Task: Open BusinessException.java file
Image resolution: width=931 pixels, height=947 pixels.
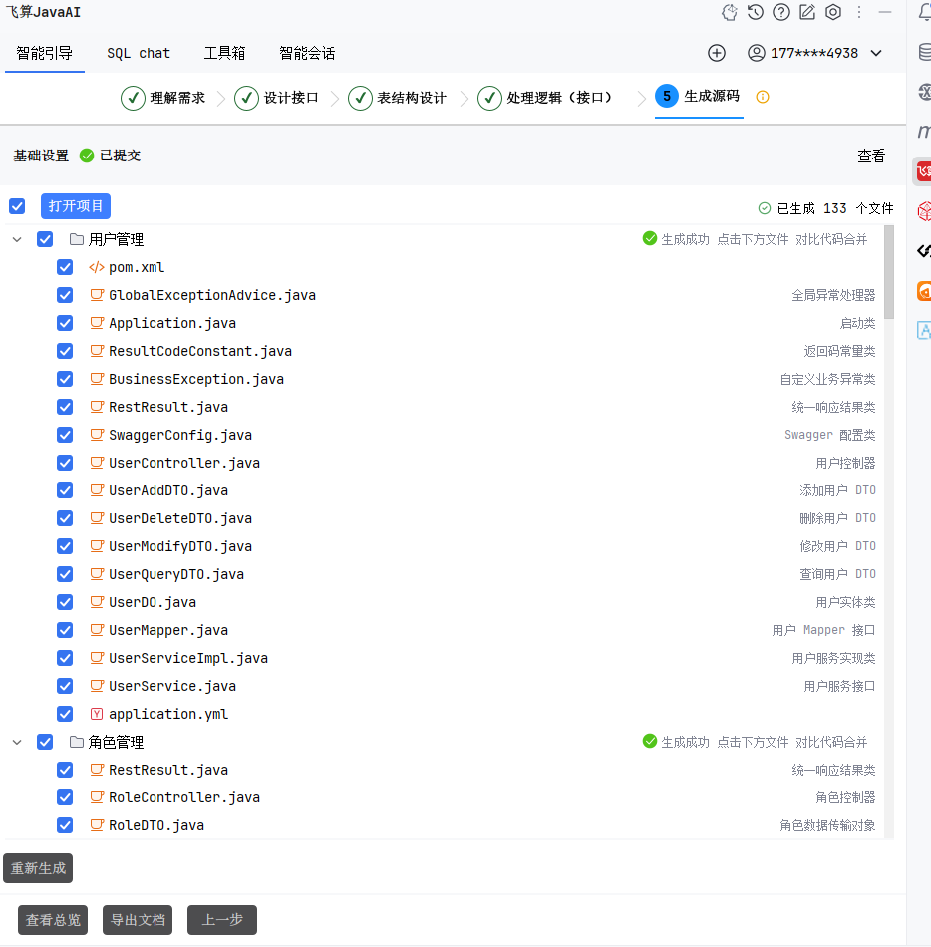Action: coord(196,379)
